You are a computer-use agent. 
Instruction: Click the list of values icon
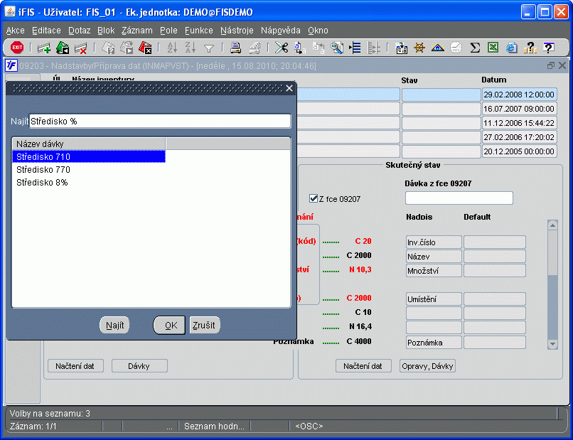point(355,48)
